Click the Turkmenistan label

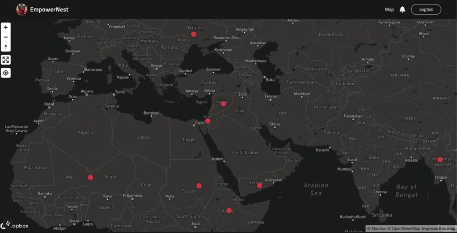[301, 82]
